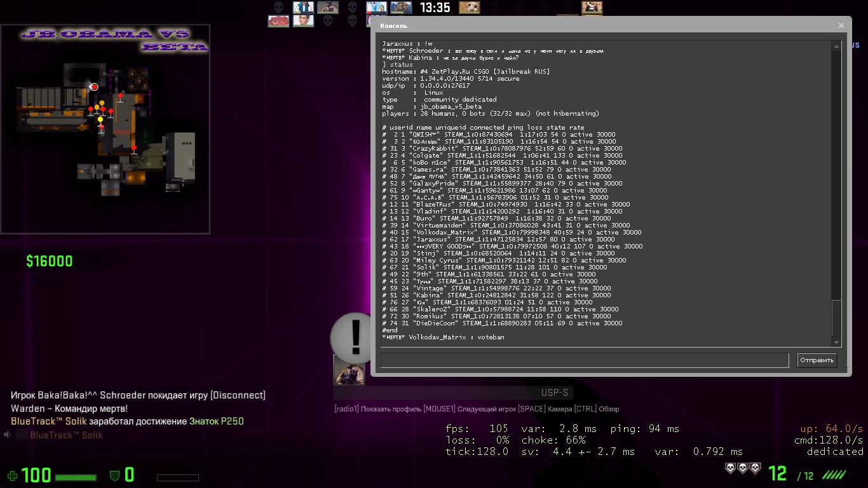
Task: Click the green health bar
Action: tap(76, 477)
